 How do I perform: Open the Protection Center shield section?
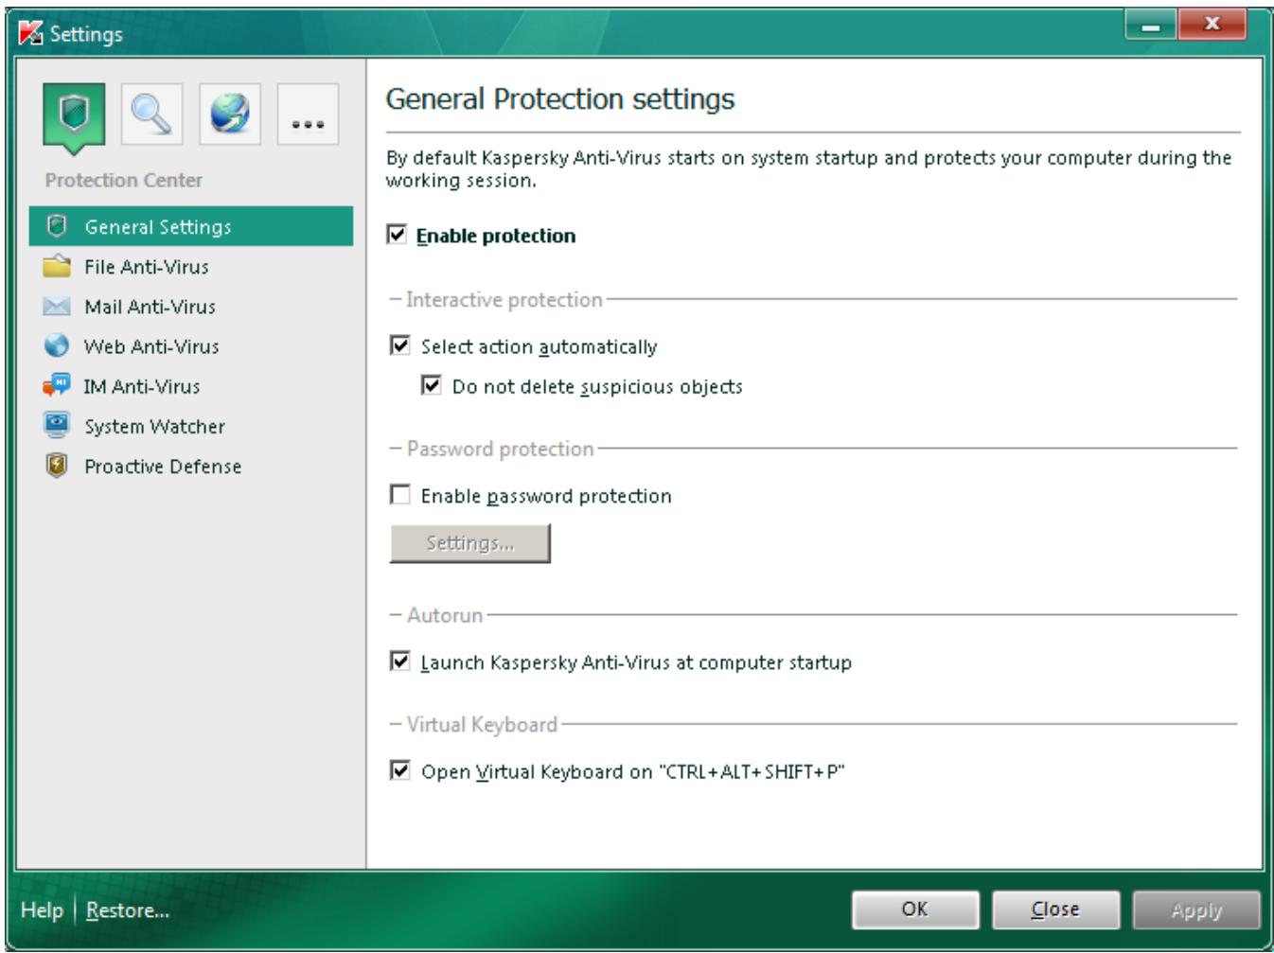click(x=74, y=115)
